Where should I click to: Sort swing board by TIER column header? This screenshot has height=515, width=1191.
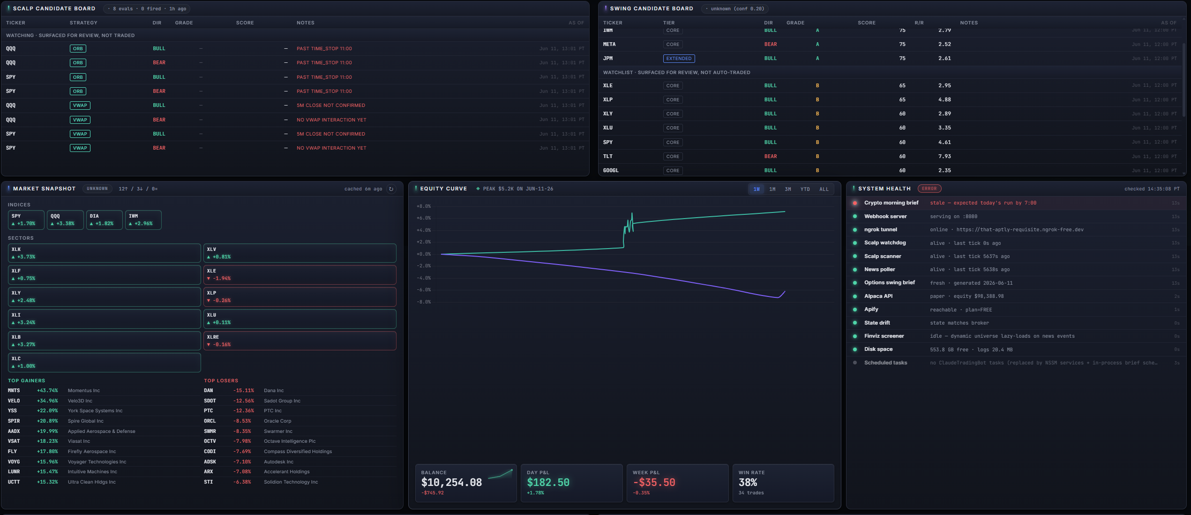coord(669,23)
